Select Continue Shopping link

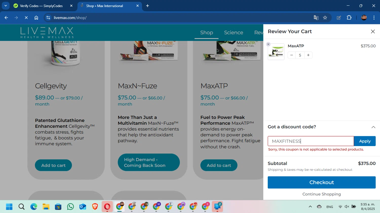321,194
